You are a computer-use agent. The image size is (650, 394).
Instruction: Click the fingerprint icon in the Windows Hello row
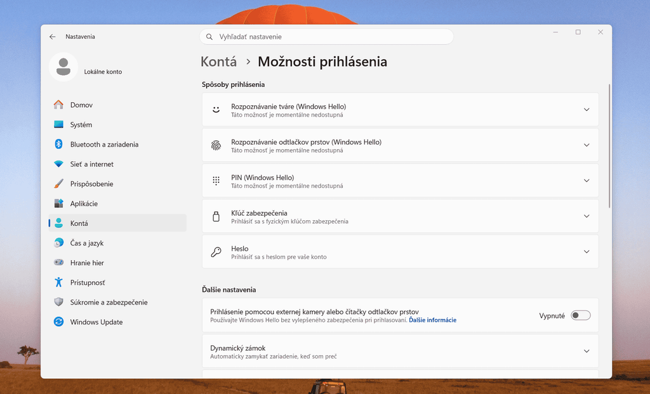click(216, 145)
